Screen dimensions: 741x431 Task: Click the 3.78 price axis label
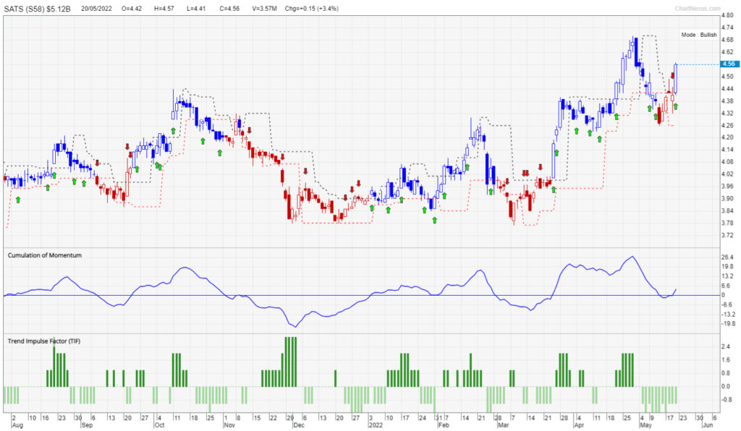[x=727, y=223]
